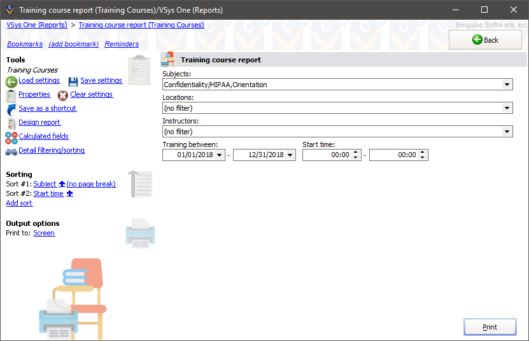The width and height of the screenshot is (529, 341).
Task: Click the blue Save as a shortcut arrow icon
Action: [11, 109]
